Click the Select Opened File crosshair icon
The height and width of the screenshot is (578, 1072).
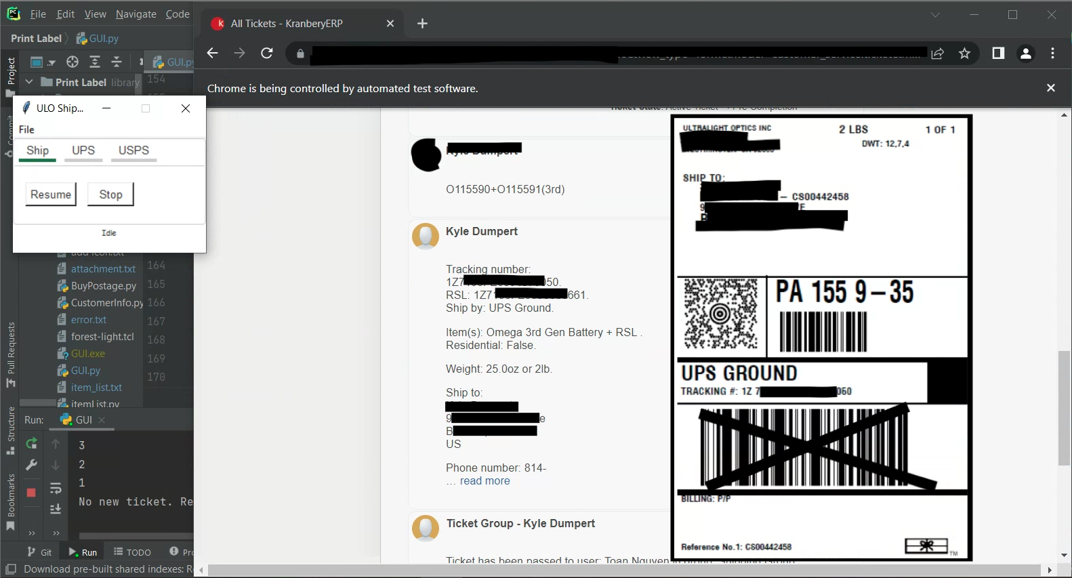point(73,62)
